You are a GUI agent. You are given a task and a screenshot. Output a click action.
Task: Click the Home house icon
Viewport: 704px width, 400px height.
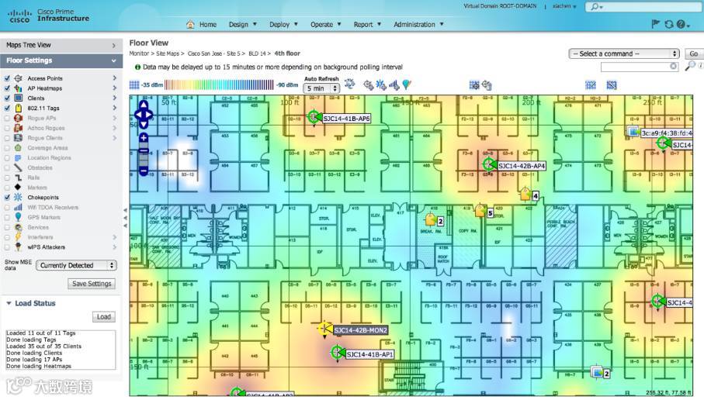tap(190, 24)
